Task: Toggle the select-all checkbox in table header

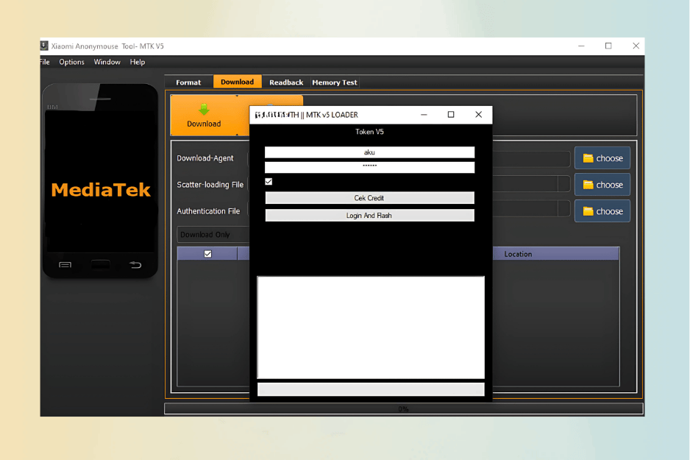Action: [207, 254]
